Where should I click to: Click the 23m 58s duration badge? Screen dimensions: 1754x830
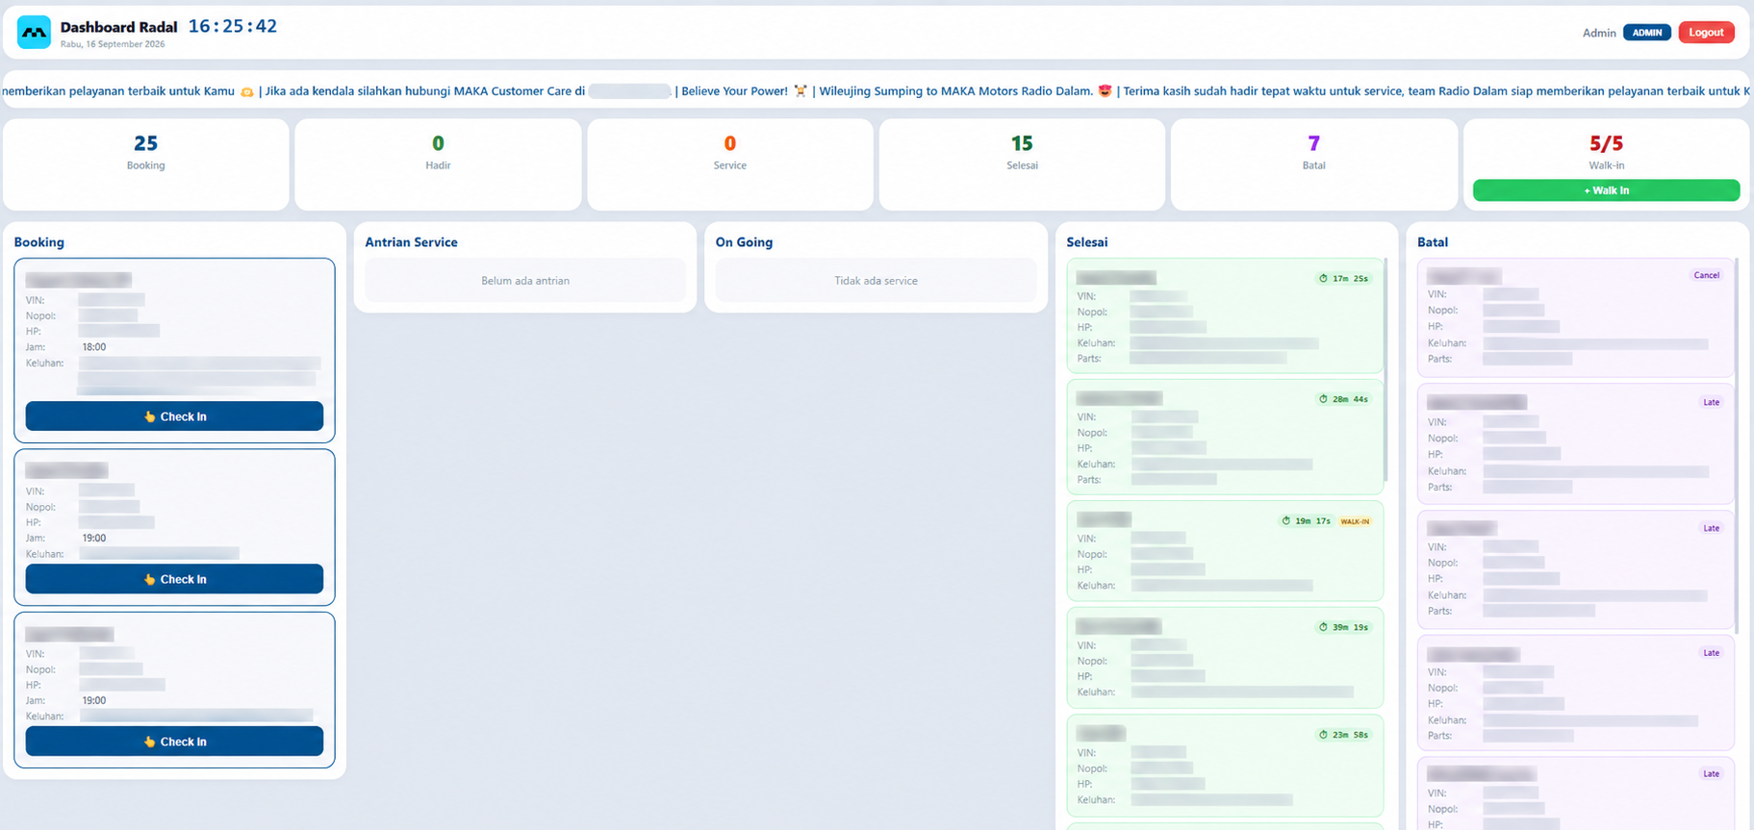pyautogui.click(x=1343, y=735)
